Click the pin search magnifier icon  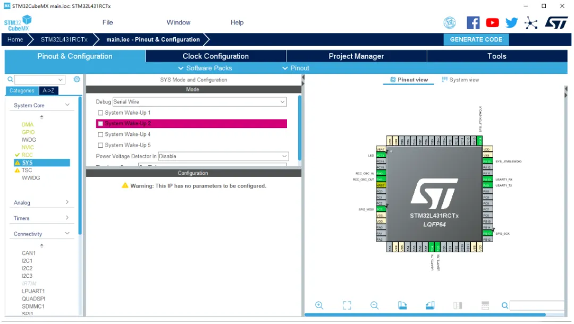505,305
